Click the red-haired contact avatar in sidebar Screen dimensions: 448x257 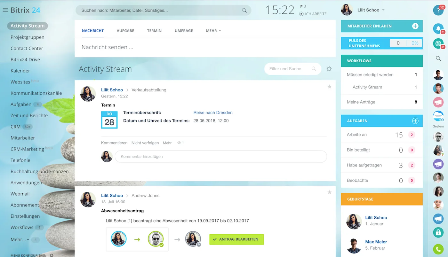point(438,89)
